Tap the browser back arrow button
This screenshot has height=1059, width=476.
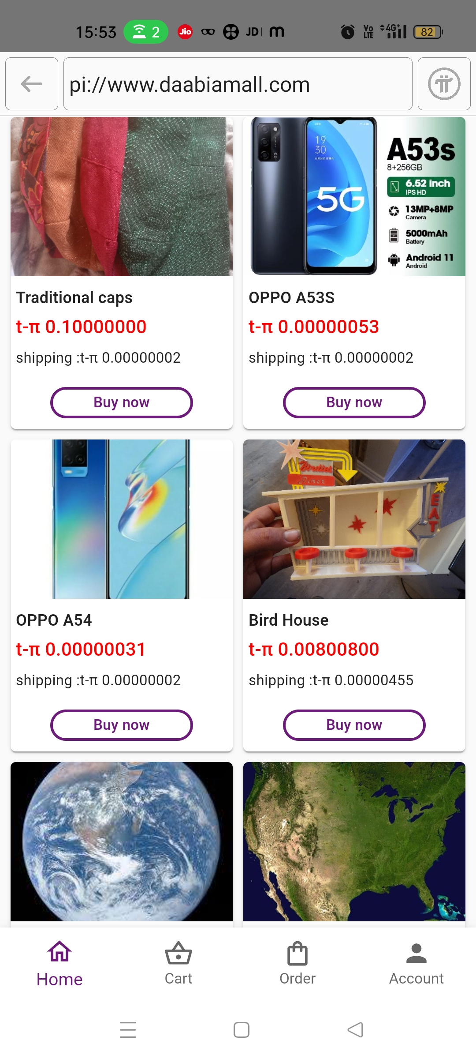32,84
